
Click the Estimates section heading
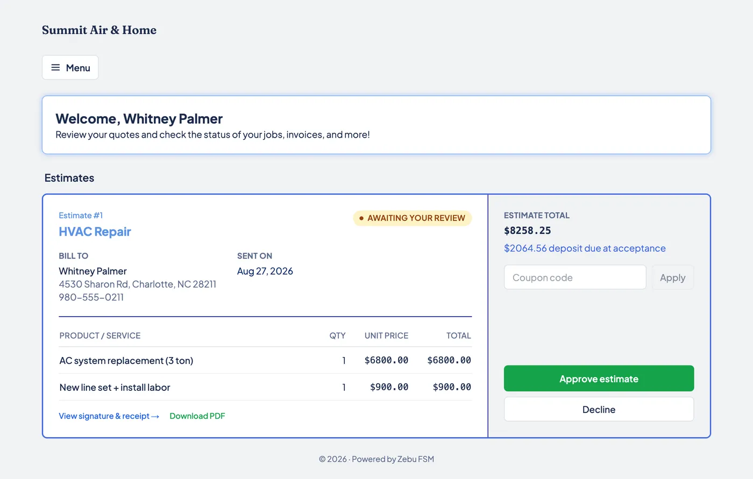tap(69, 178)
